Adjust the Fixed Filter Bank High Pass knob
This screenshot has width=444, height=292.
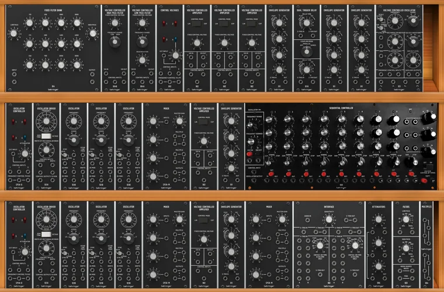(x=92, y=34)
